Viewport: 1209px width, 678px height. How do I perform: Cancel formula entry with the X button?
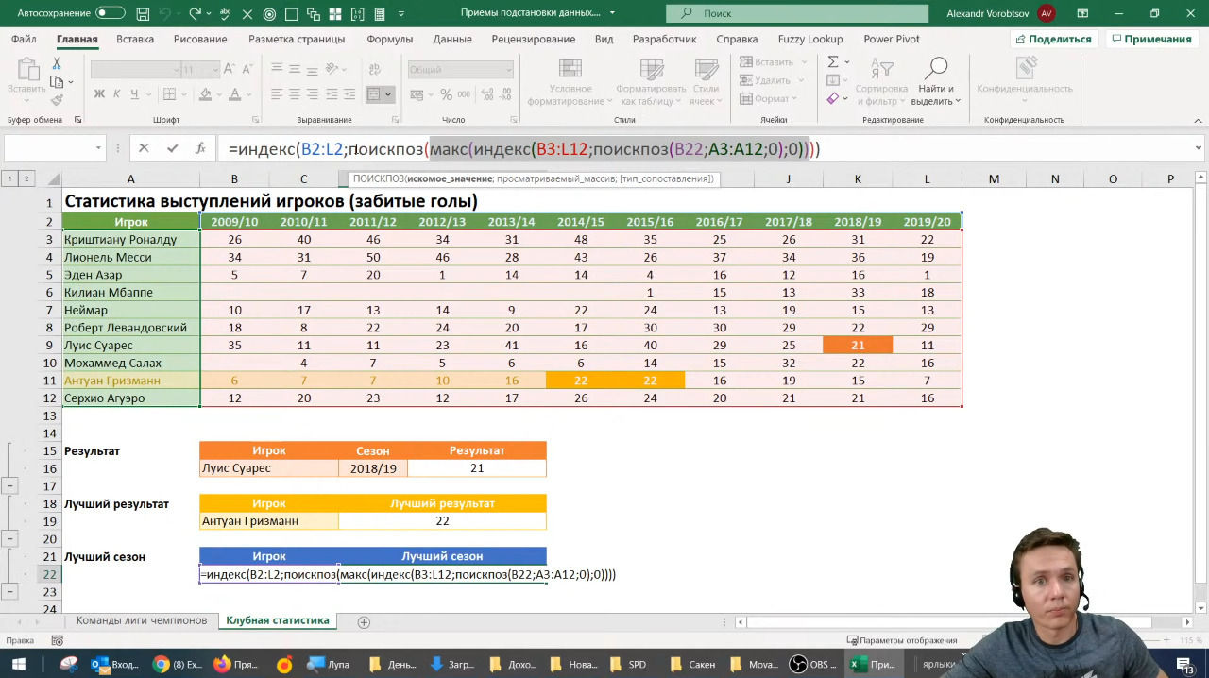pyautogui.click(x=144, y=148)
